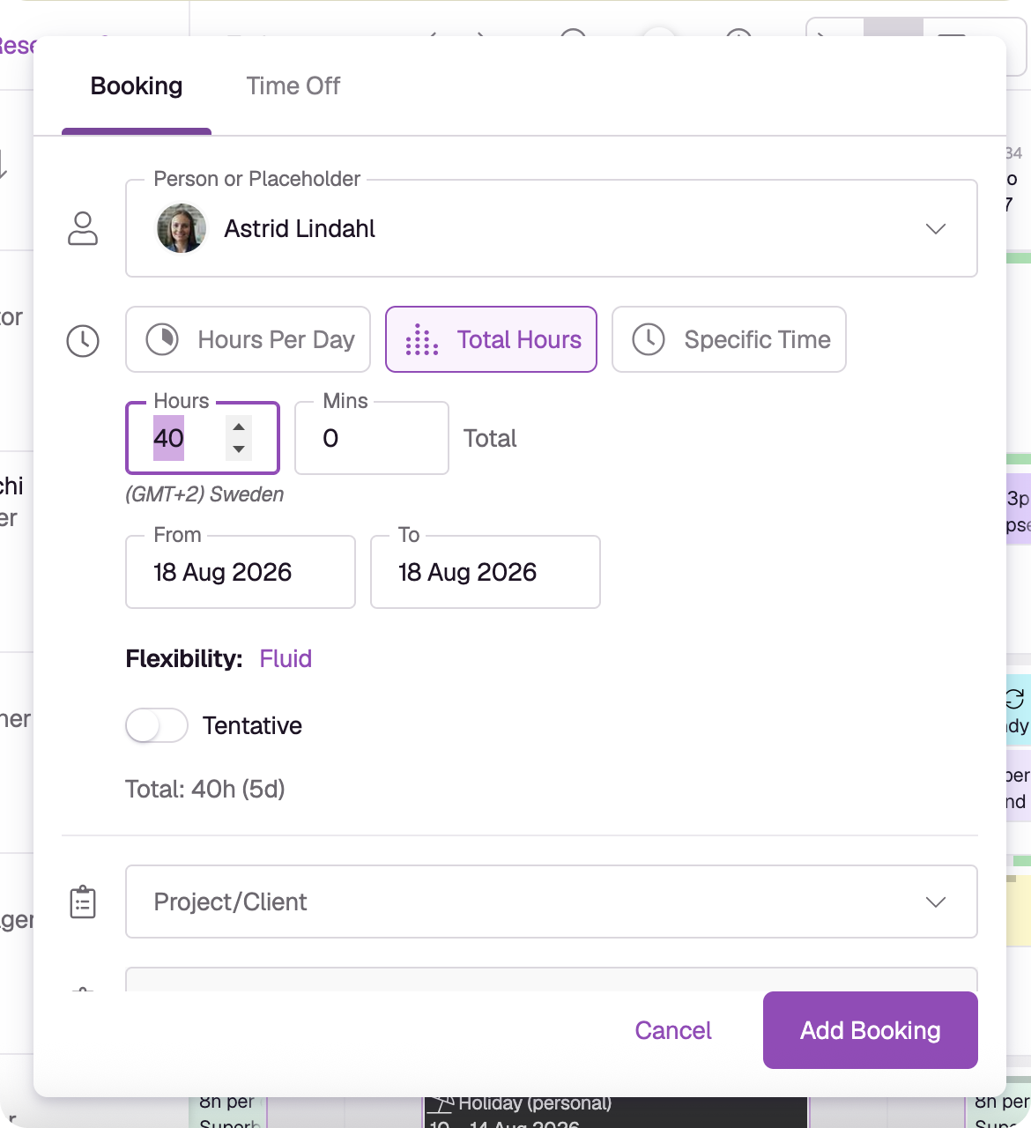This screenshot has width=1031, height=1128.
Task: Click the clock icon in Specific Time
Action: click(x=649, y=339)
